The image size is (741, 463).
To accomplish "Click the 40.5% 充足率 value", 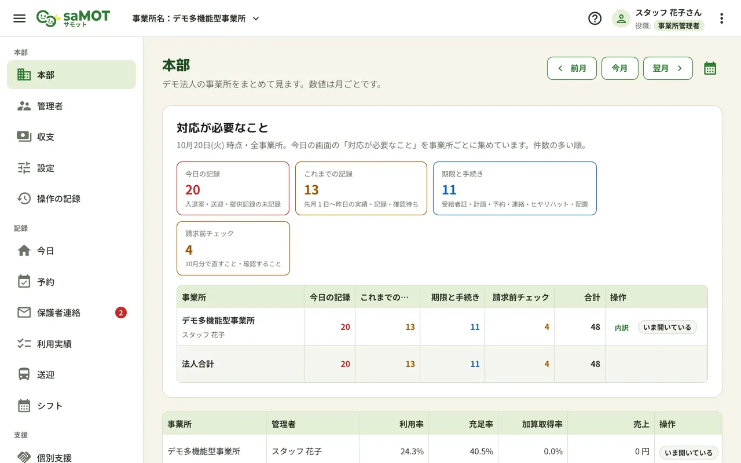I will pos(481,451).
